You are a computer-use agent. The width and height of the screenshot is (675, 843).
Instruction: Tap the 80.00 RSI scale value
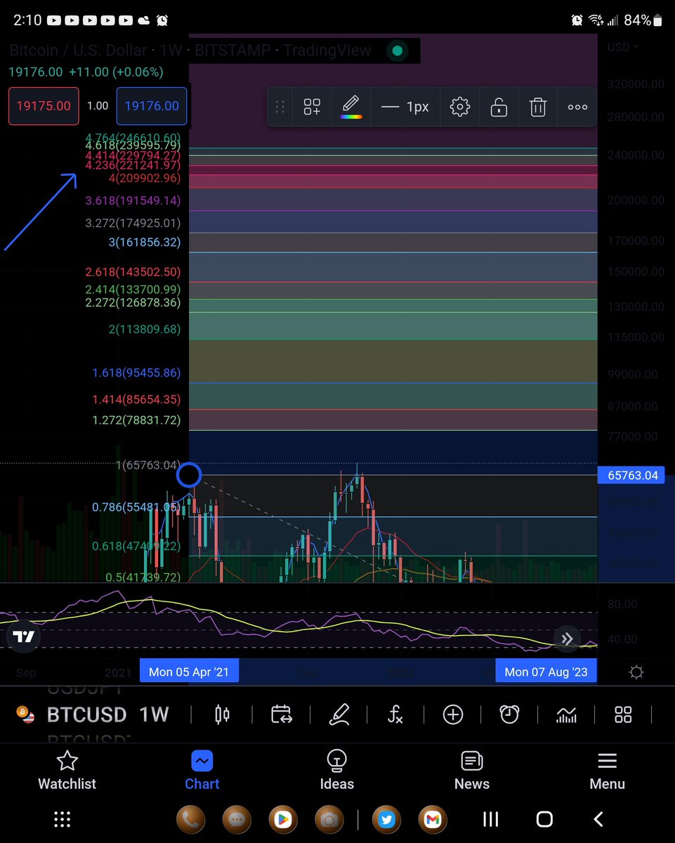tap(623, 604)
